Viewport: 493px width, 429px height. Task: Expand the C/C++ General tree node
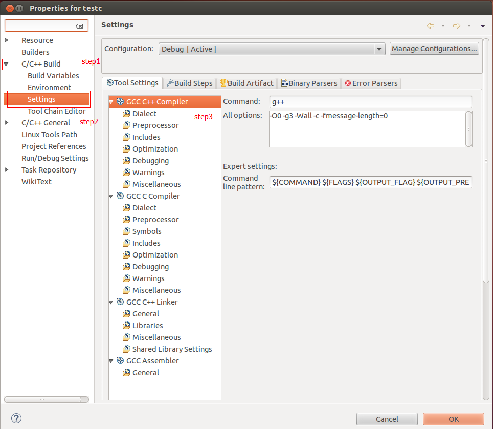coord(6,123)
